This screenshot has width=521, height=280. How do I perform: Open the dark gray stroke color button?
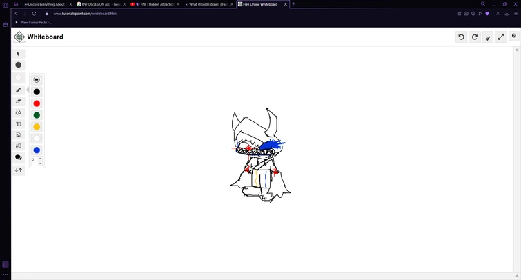point(18,65)
